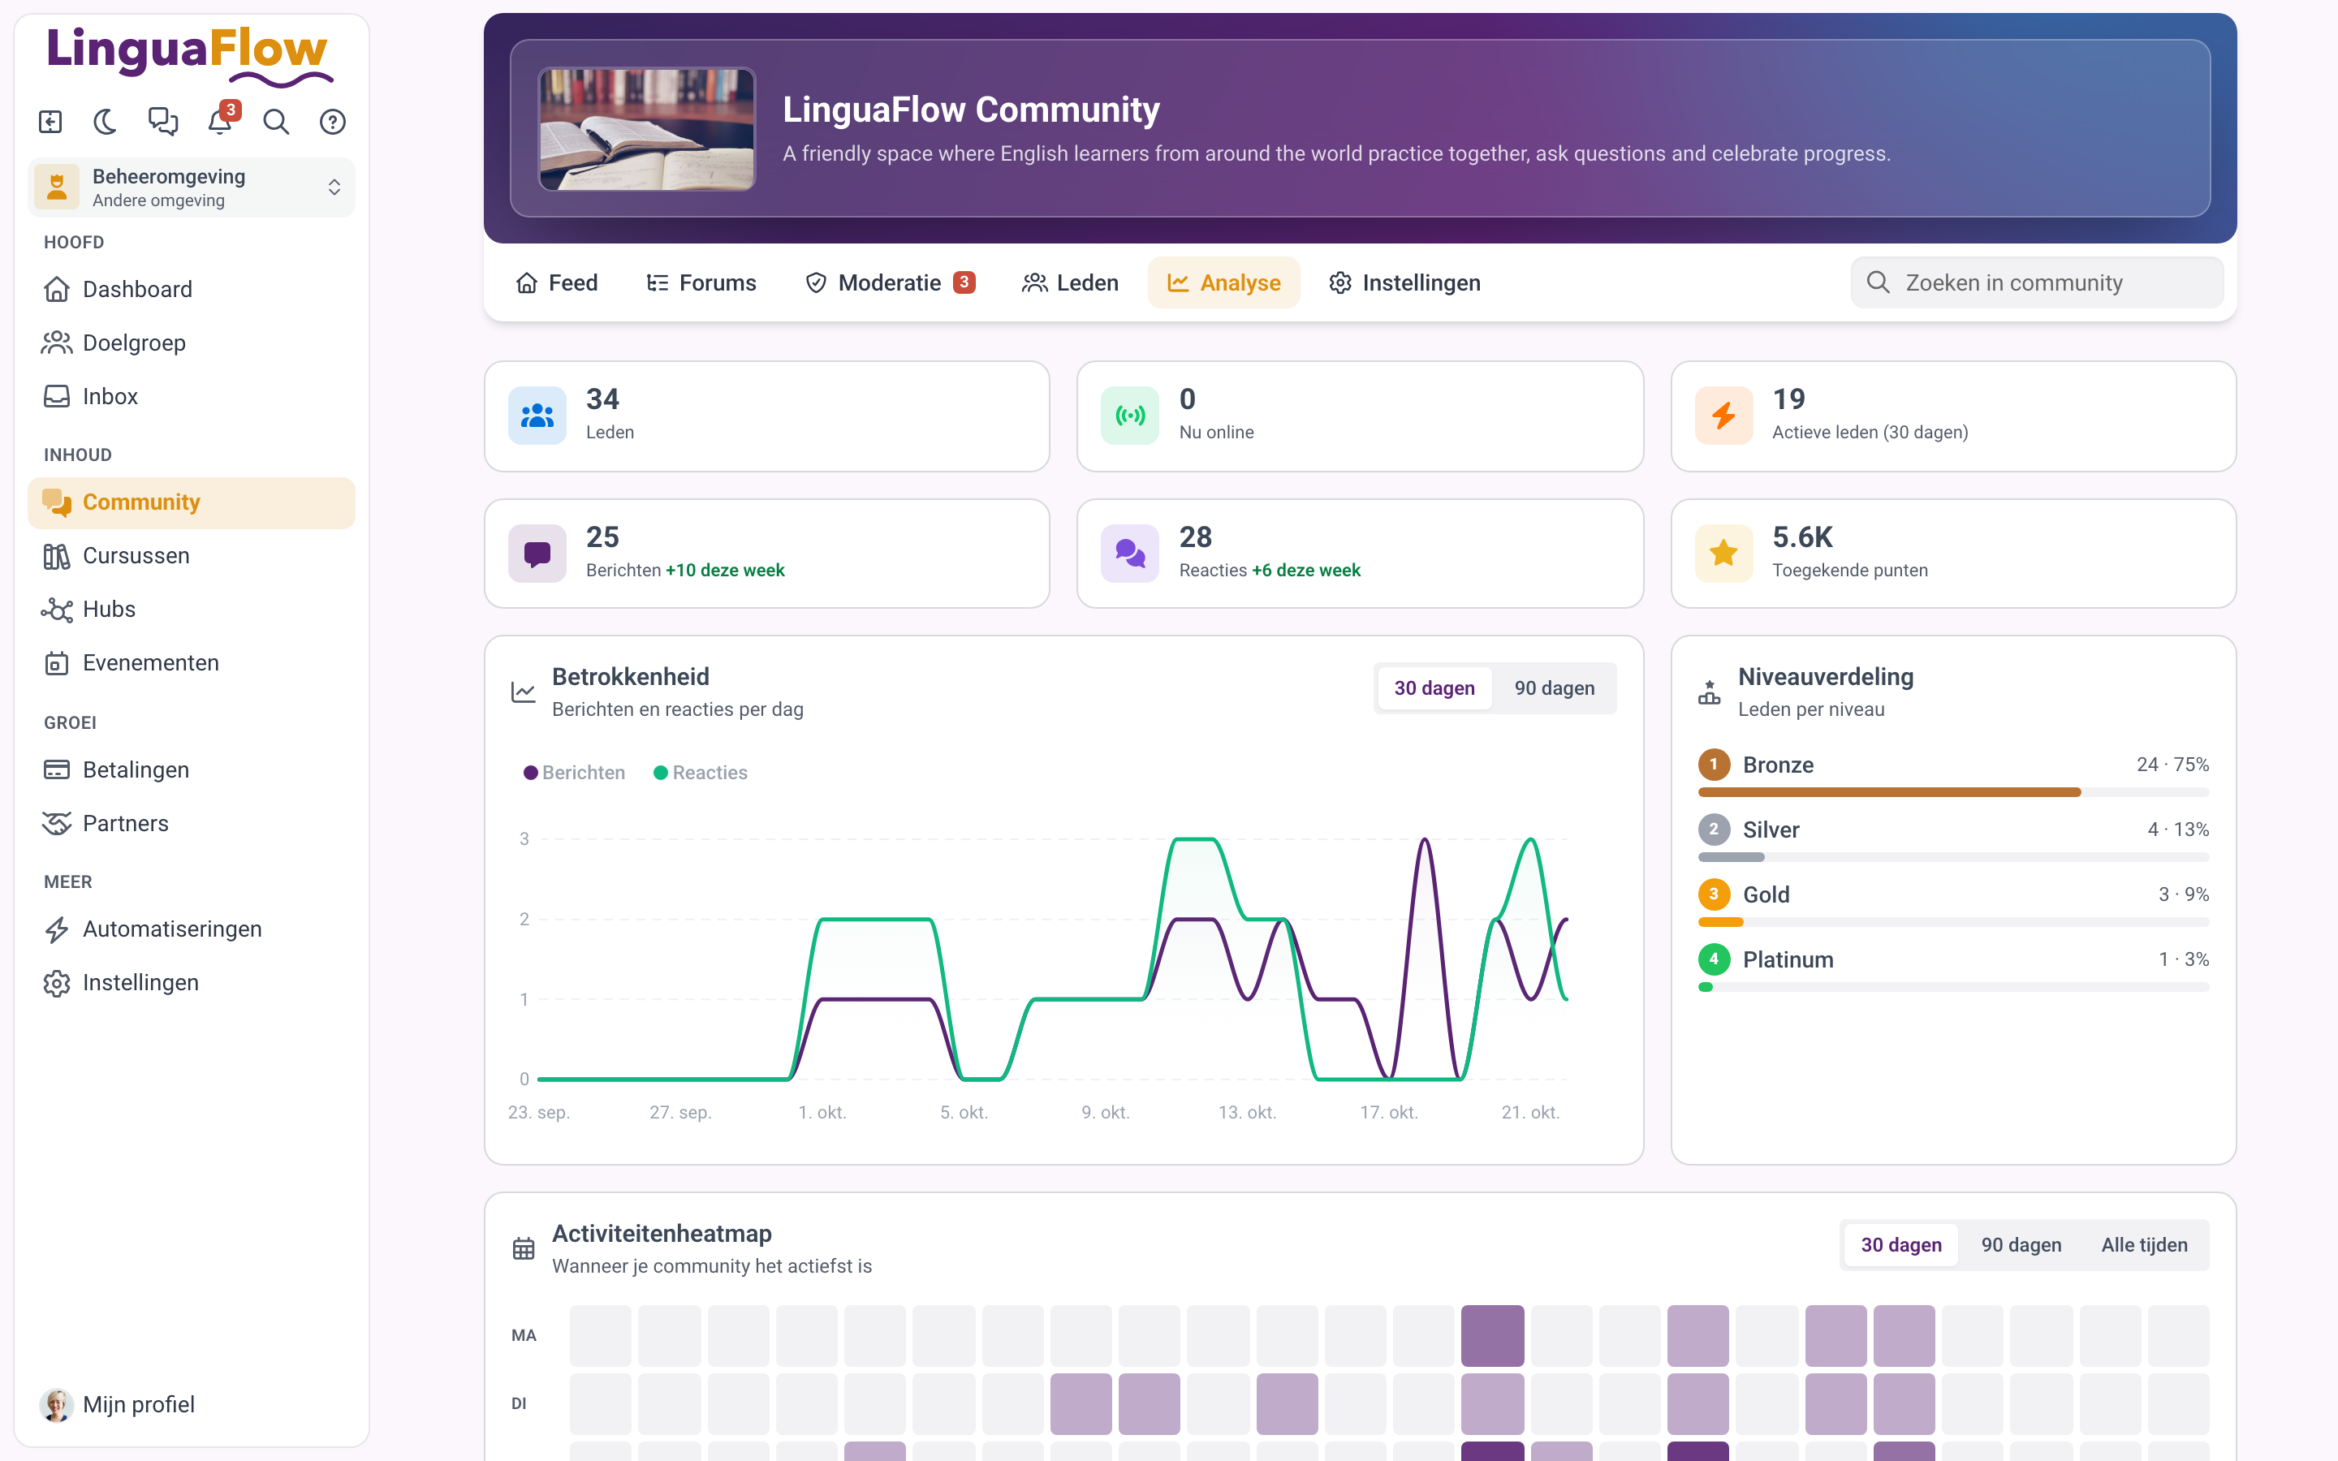This screenshot has width=2338, height=1461.
Task: Click the sidebar search magnifier icon
Action: coord(276,122)
